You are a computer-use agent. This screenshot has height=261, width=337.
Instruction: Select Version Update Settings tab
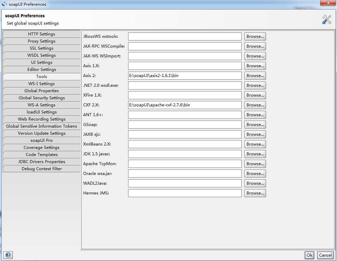42,133
